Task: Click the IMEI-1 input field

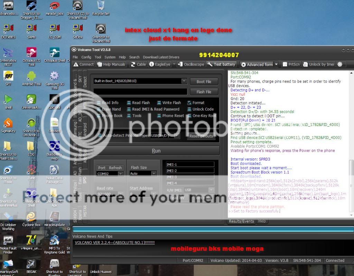Action: (190, 164)
